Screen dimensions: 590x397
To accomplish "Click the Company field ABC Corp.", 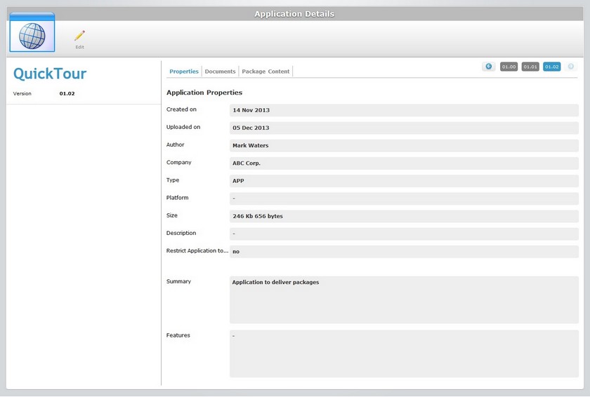I will [404, 163].
